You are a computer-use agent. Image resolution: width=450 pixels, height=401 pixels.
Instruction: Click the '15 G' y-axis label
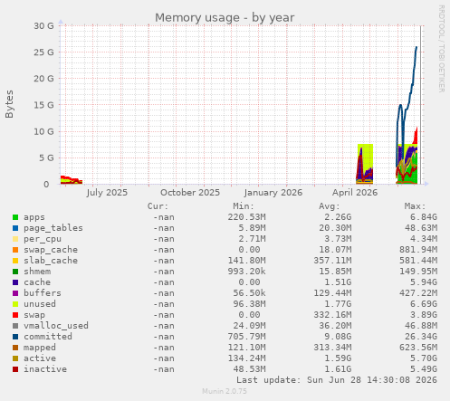click(x=43, y=105)
